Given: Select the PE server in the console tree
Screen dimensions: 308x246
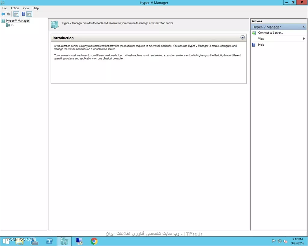Looking at the screenshot, I should (x=12, y=25).
